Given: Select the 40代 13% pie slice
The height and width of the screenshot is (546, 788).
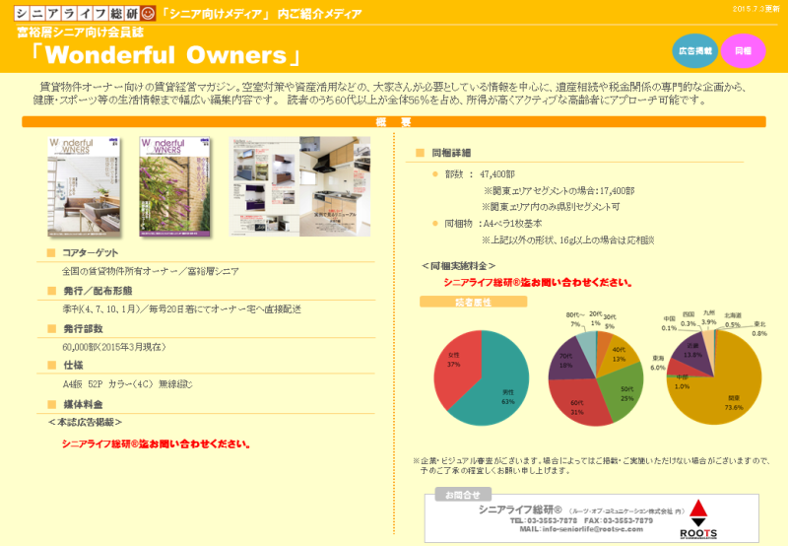Looking at the screenshot, I should [619, 355].
